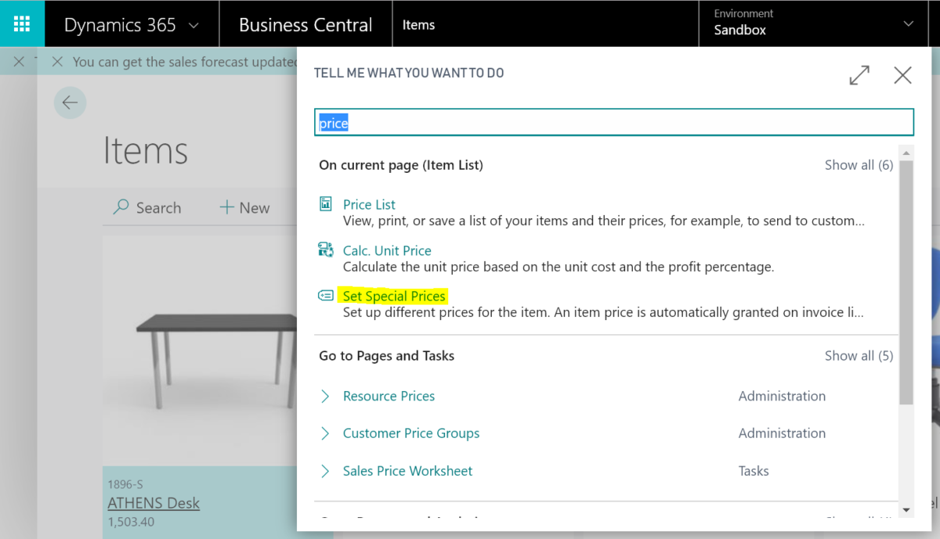Screen dimensions: 940x539
Task: Dismiss the sales forecast notification
Action: pyautogui.click(x=57, y=62)
